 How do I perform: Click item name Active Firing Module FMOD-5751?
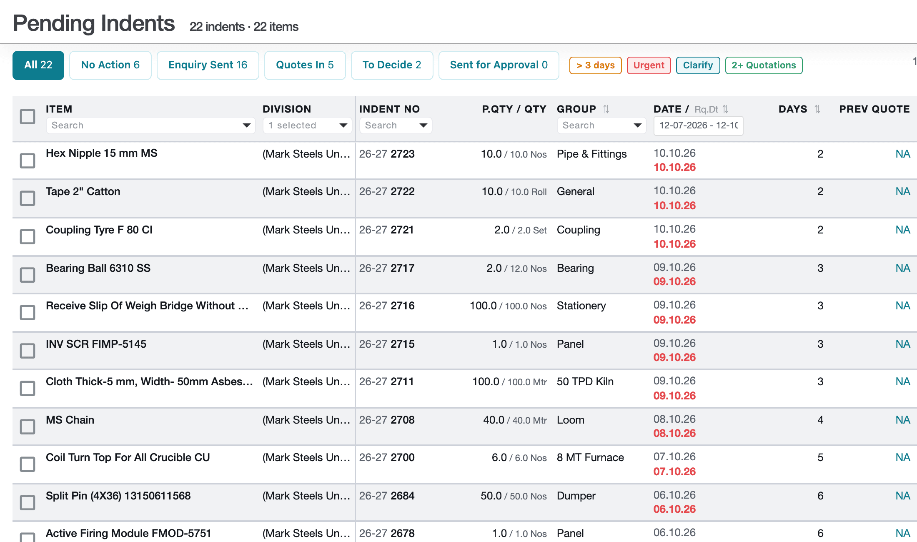pos(128,533)
